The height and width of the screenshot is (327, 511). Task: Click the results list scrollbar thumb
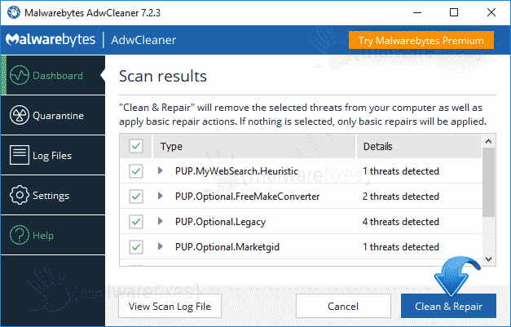(x=488, y=183)
